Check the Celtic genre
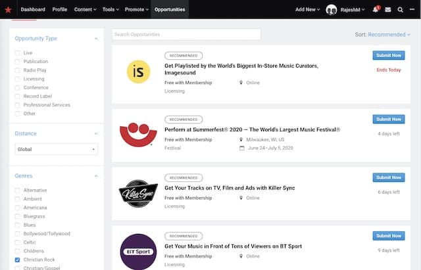Screen dimensions: 421x270 pyautogui.click(x=18, y=242)
